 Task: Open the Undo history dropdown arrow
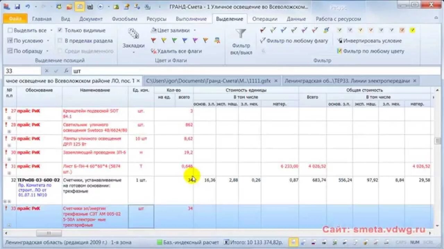(35, 7)
